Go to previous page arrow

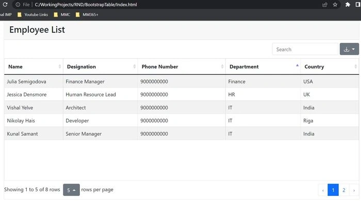pos(323,190)
